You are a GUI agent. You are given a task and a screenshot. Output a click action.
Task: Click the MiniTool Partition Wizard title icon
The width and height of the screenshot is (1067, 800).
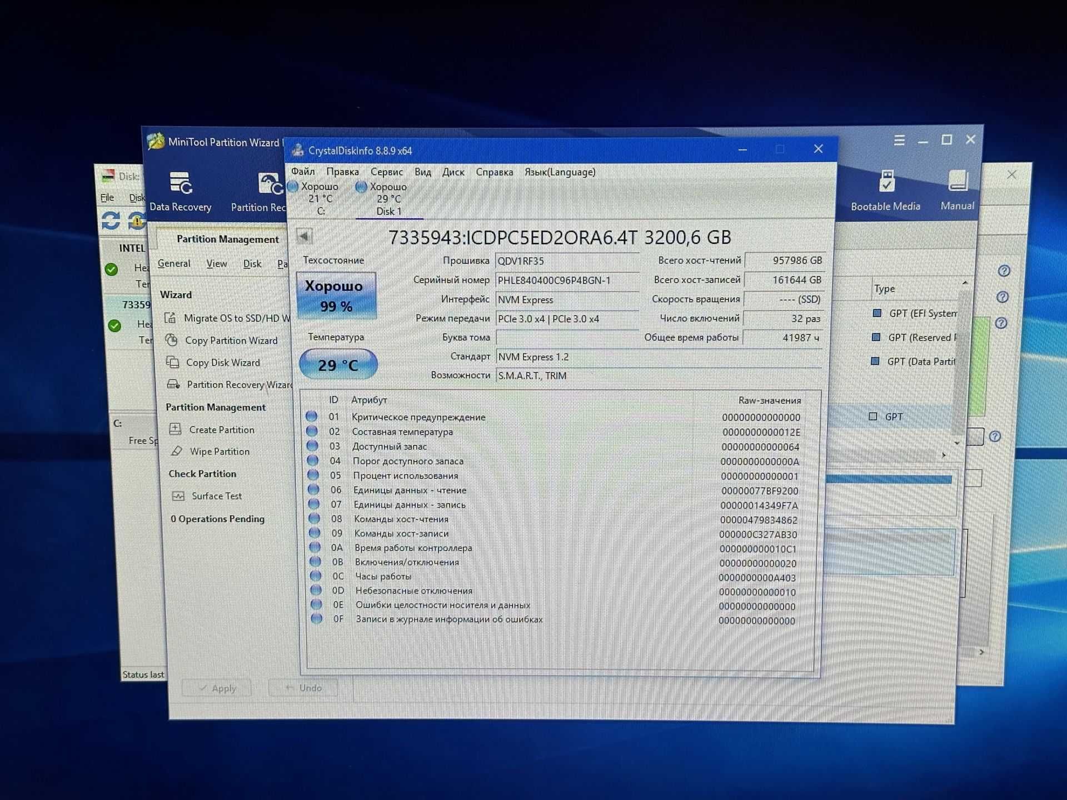[x=156, y=141]
